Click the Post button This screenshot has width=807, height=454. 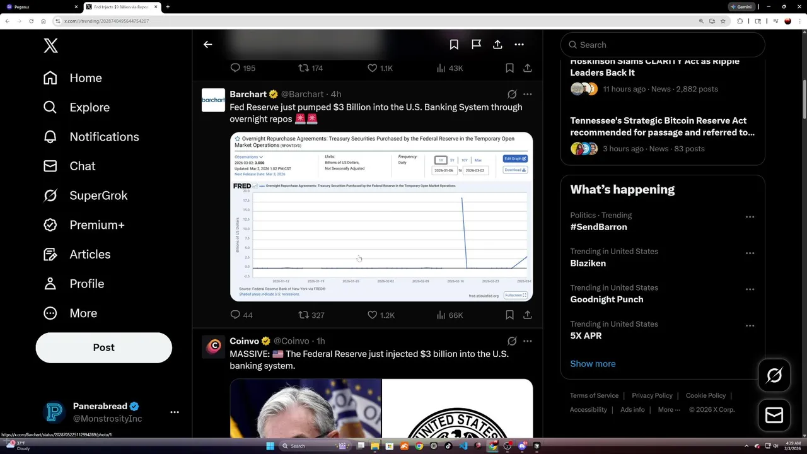pos(103,347)
